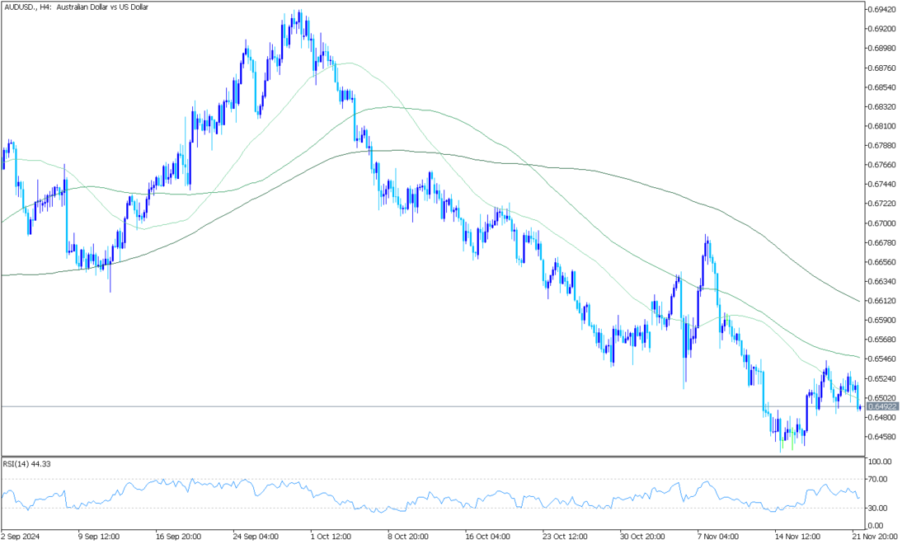Click the 0.67220 price axis label
This screenshot has height=544, width=907.
pyautogui.click(x=882, y=204)
